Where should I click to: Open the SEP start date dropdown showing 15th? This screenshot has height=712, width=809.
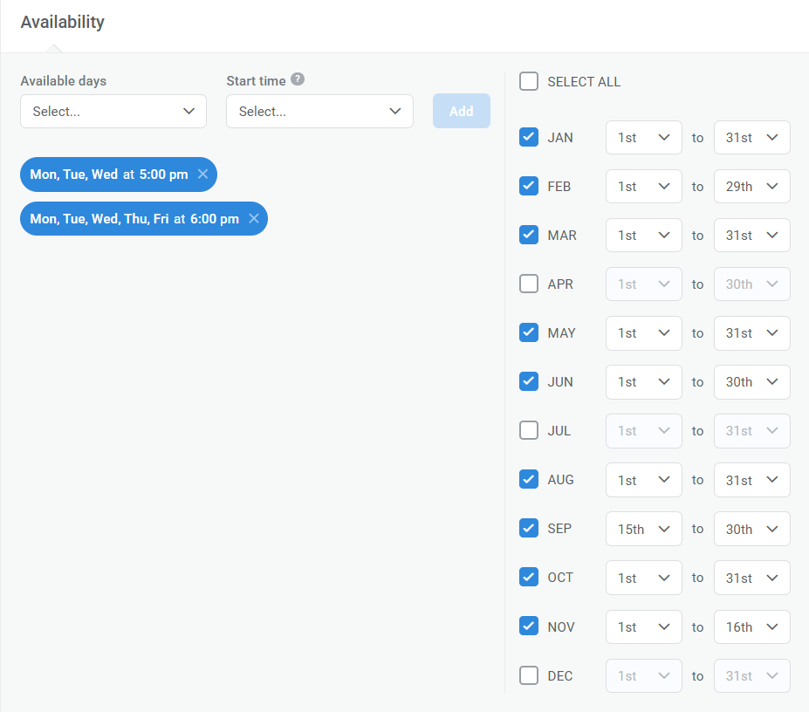(x=643, y=529)
